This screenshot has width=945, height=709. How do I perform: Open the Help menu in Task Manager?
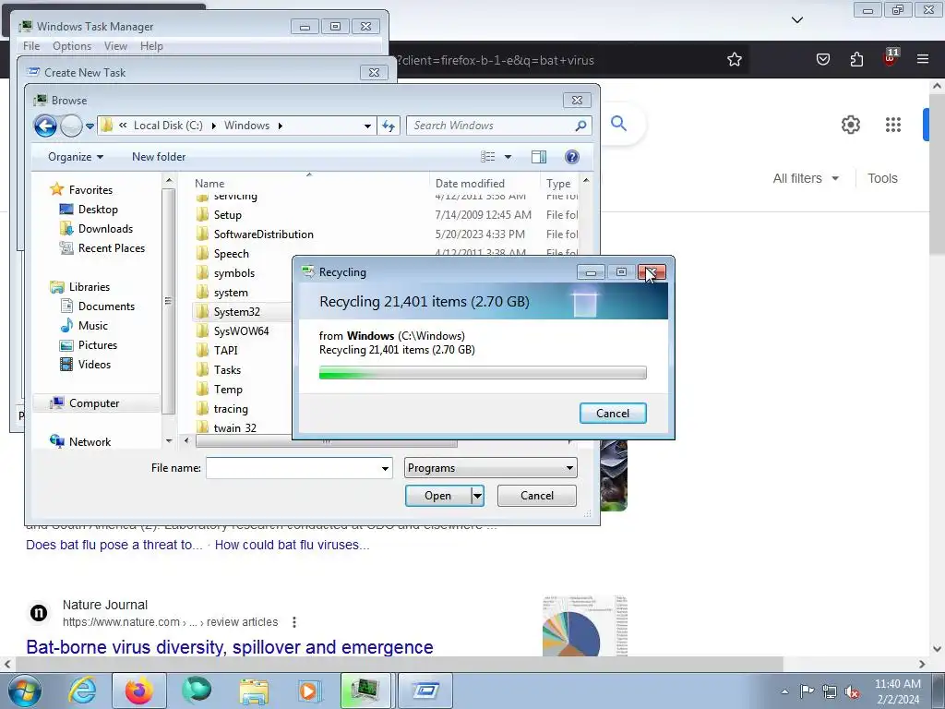(x=151, y=46)
